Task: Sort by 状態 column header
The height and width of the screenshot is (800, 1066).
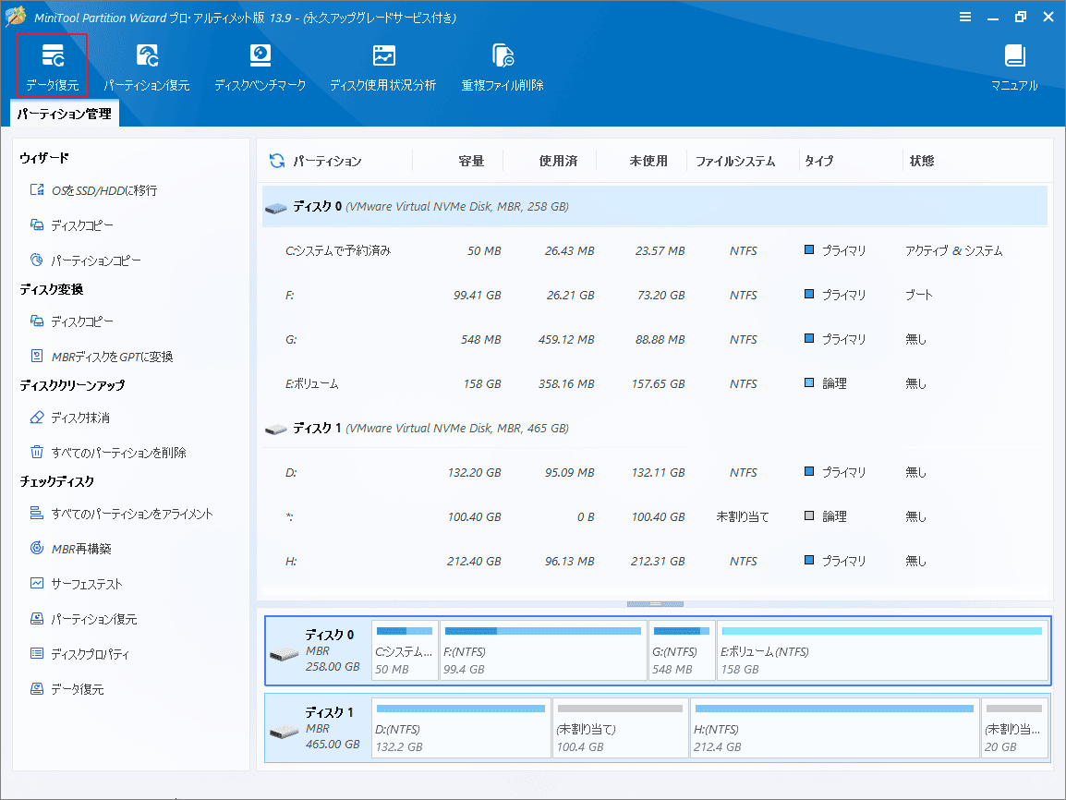Action: tap(922, 161)
